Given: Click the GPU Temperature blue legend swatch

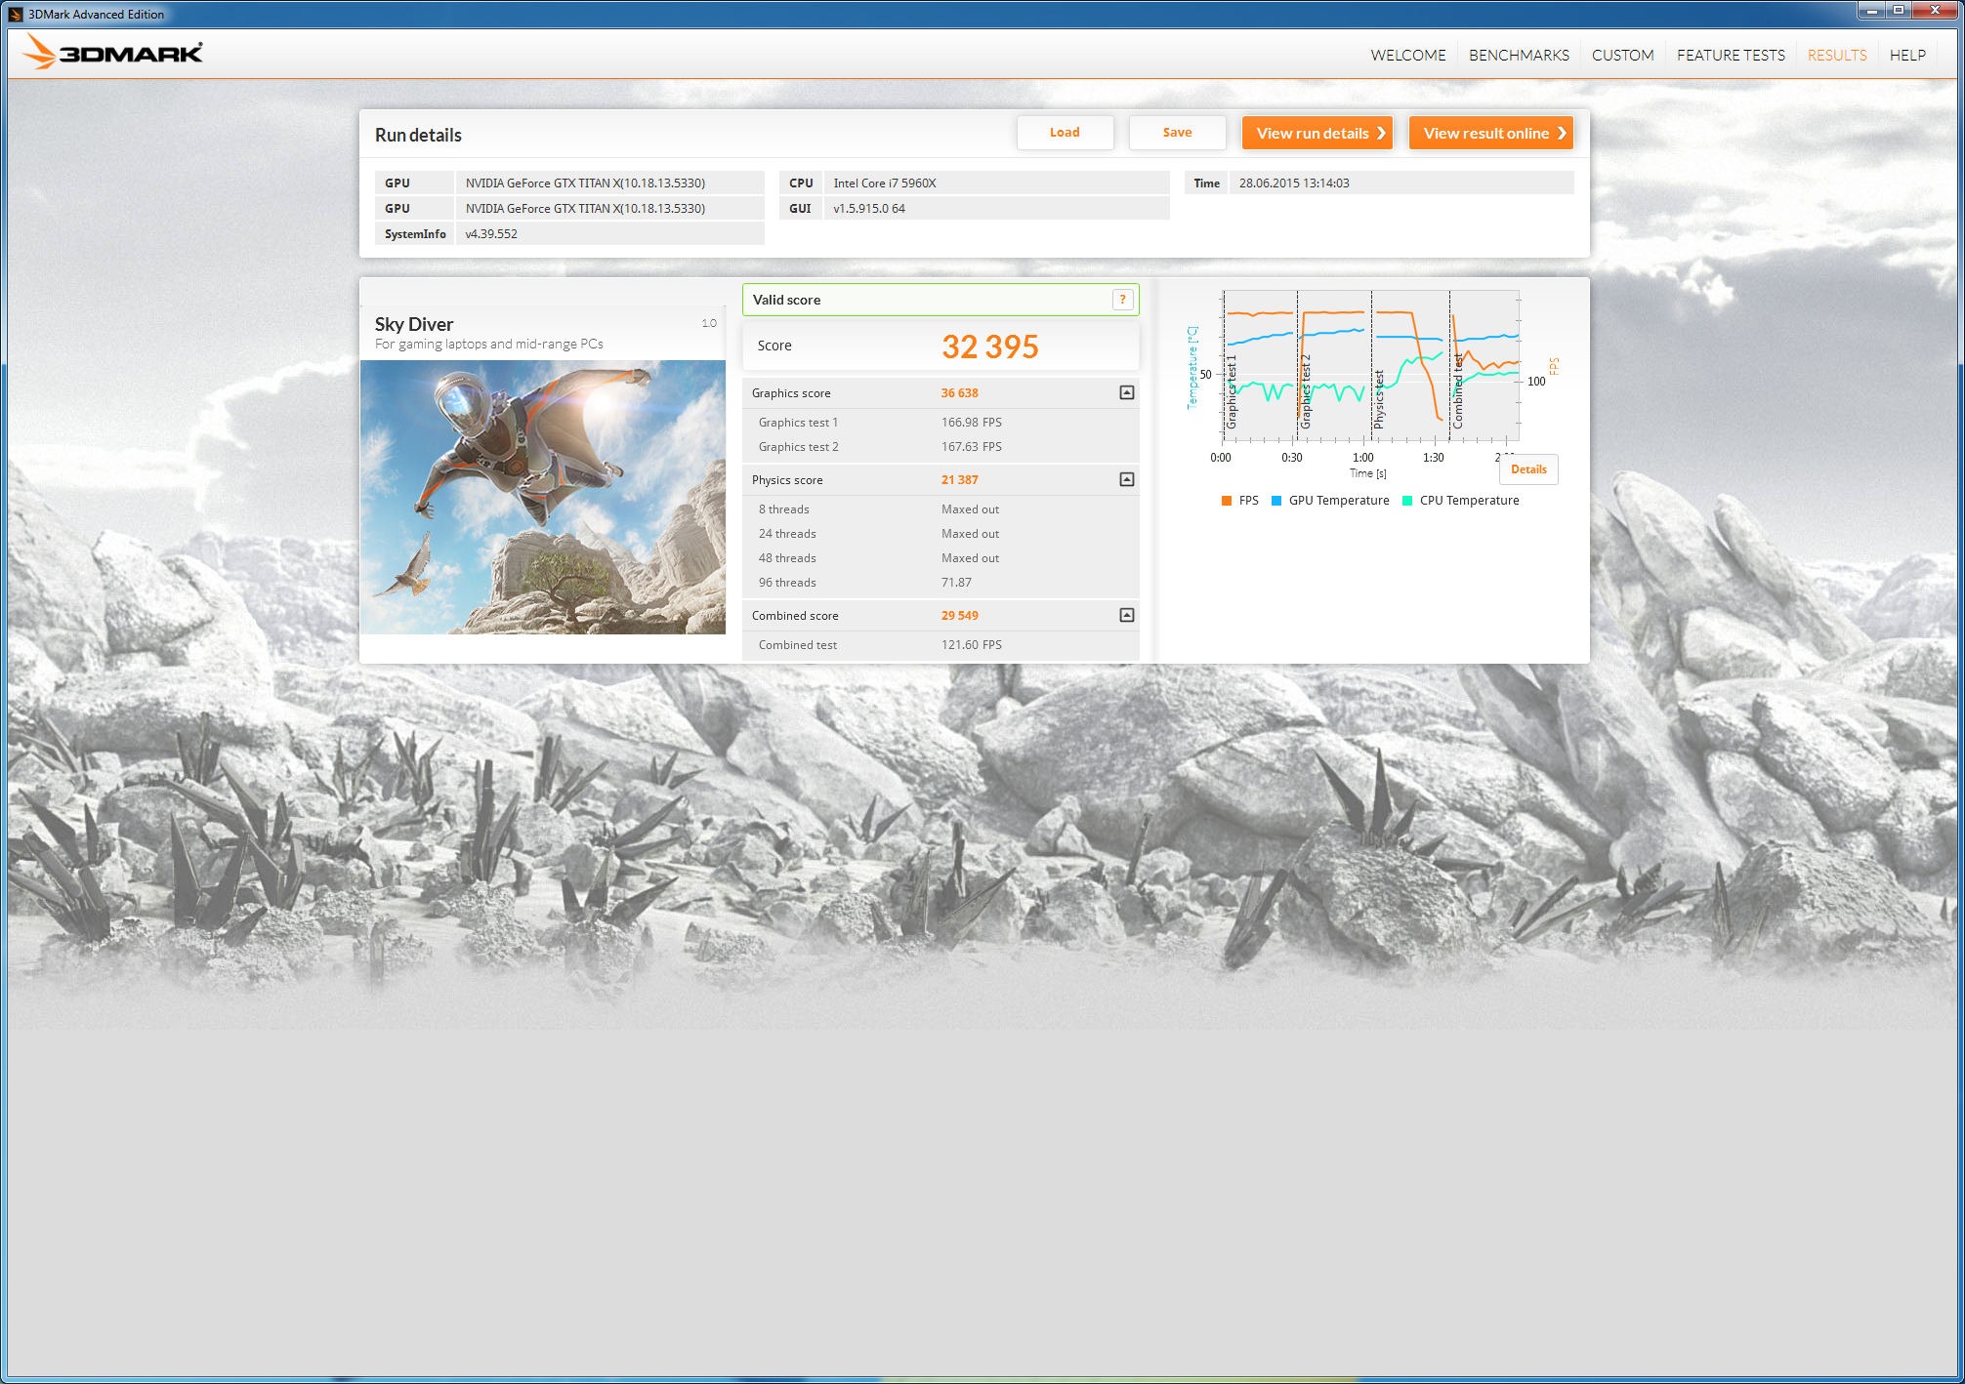Looking at the screenshot, I should click(1276, 501).
